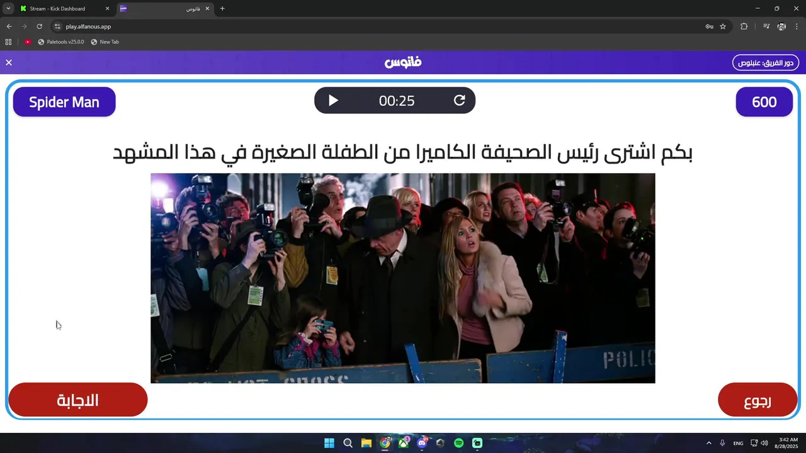Show hidden system tray icons
Image resolution: width=806 pixels, height=453 pixels.
click(x=709, y=443)
